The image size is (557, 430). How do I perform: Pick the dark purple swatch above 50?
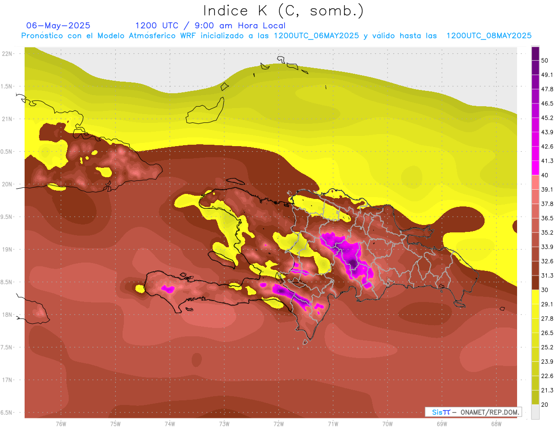pyautogui.click(x=536, y=53)
